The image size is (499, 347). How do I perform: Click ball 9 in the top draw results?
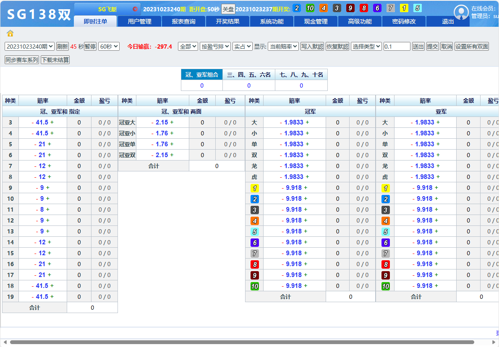tap(350, 8)
